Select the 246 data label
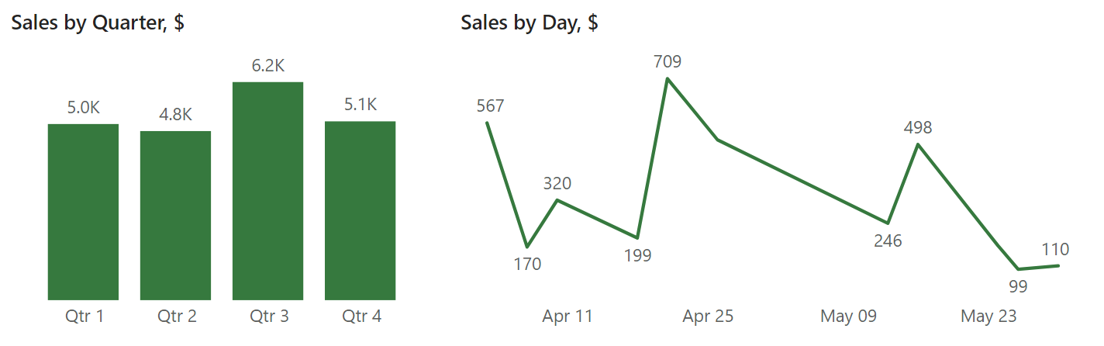The image size is (1104, 346). click(x=888, y=241)
